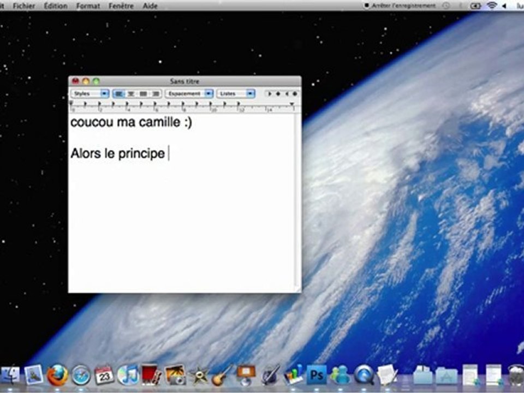524x393 pixels.
Task: Open Pages ink pen icon in Dock
Action: [x=270, y=375]
